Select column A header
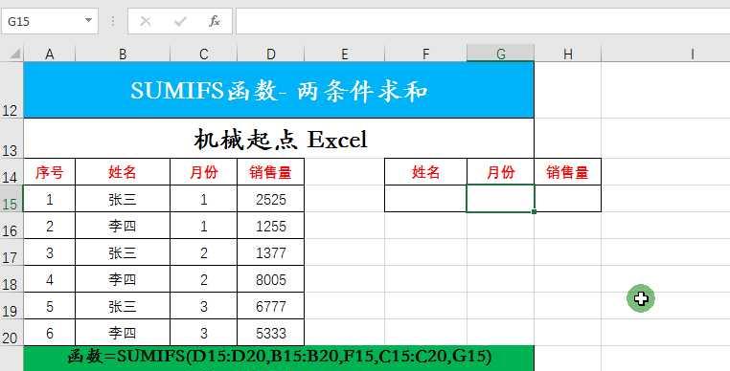730x371 pixels. [49, 54]
